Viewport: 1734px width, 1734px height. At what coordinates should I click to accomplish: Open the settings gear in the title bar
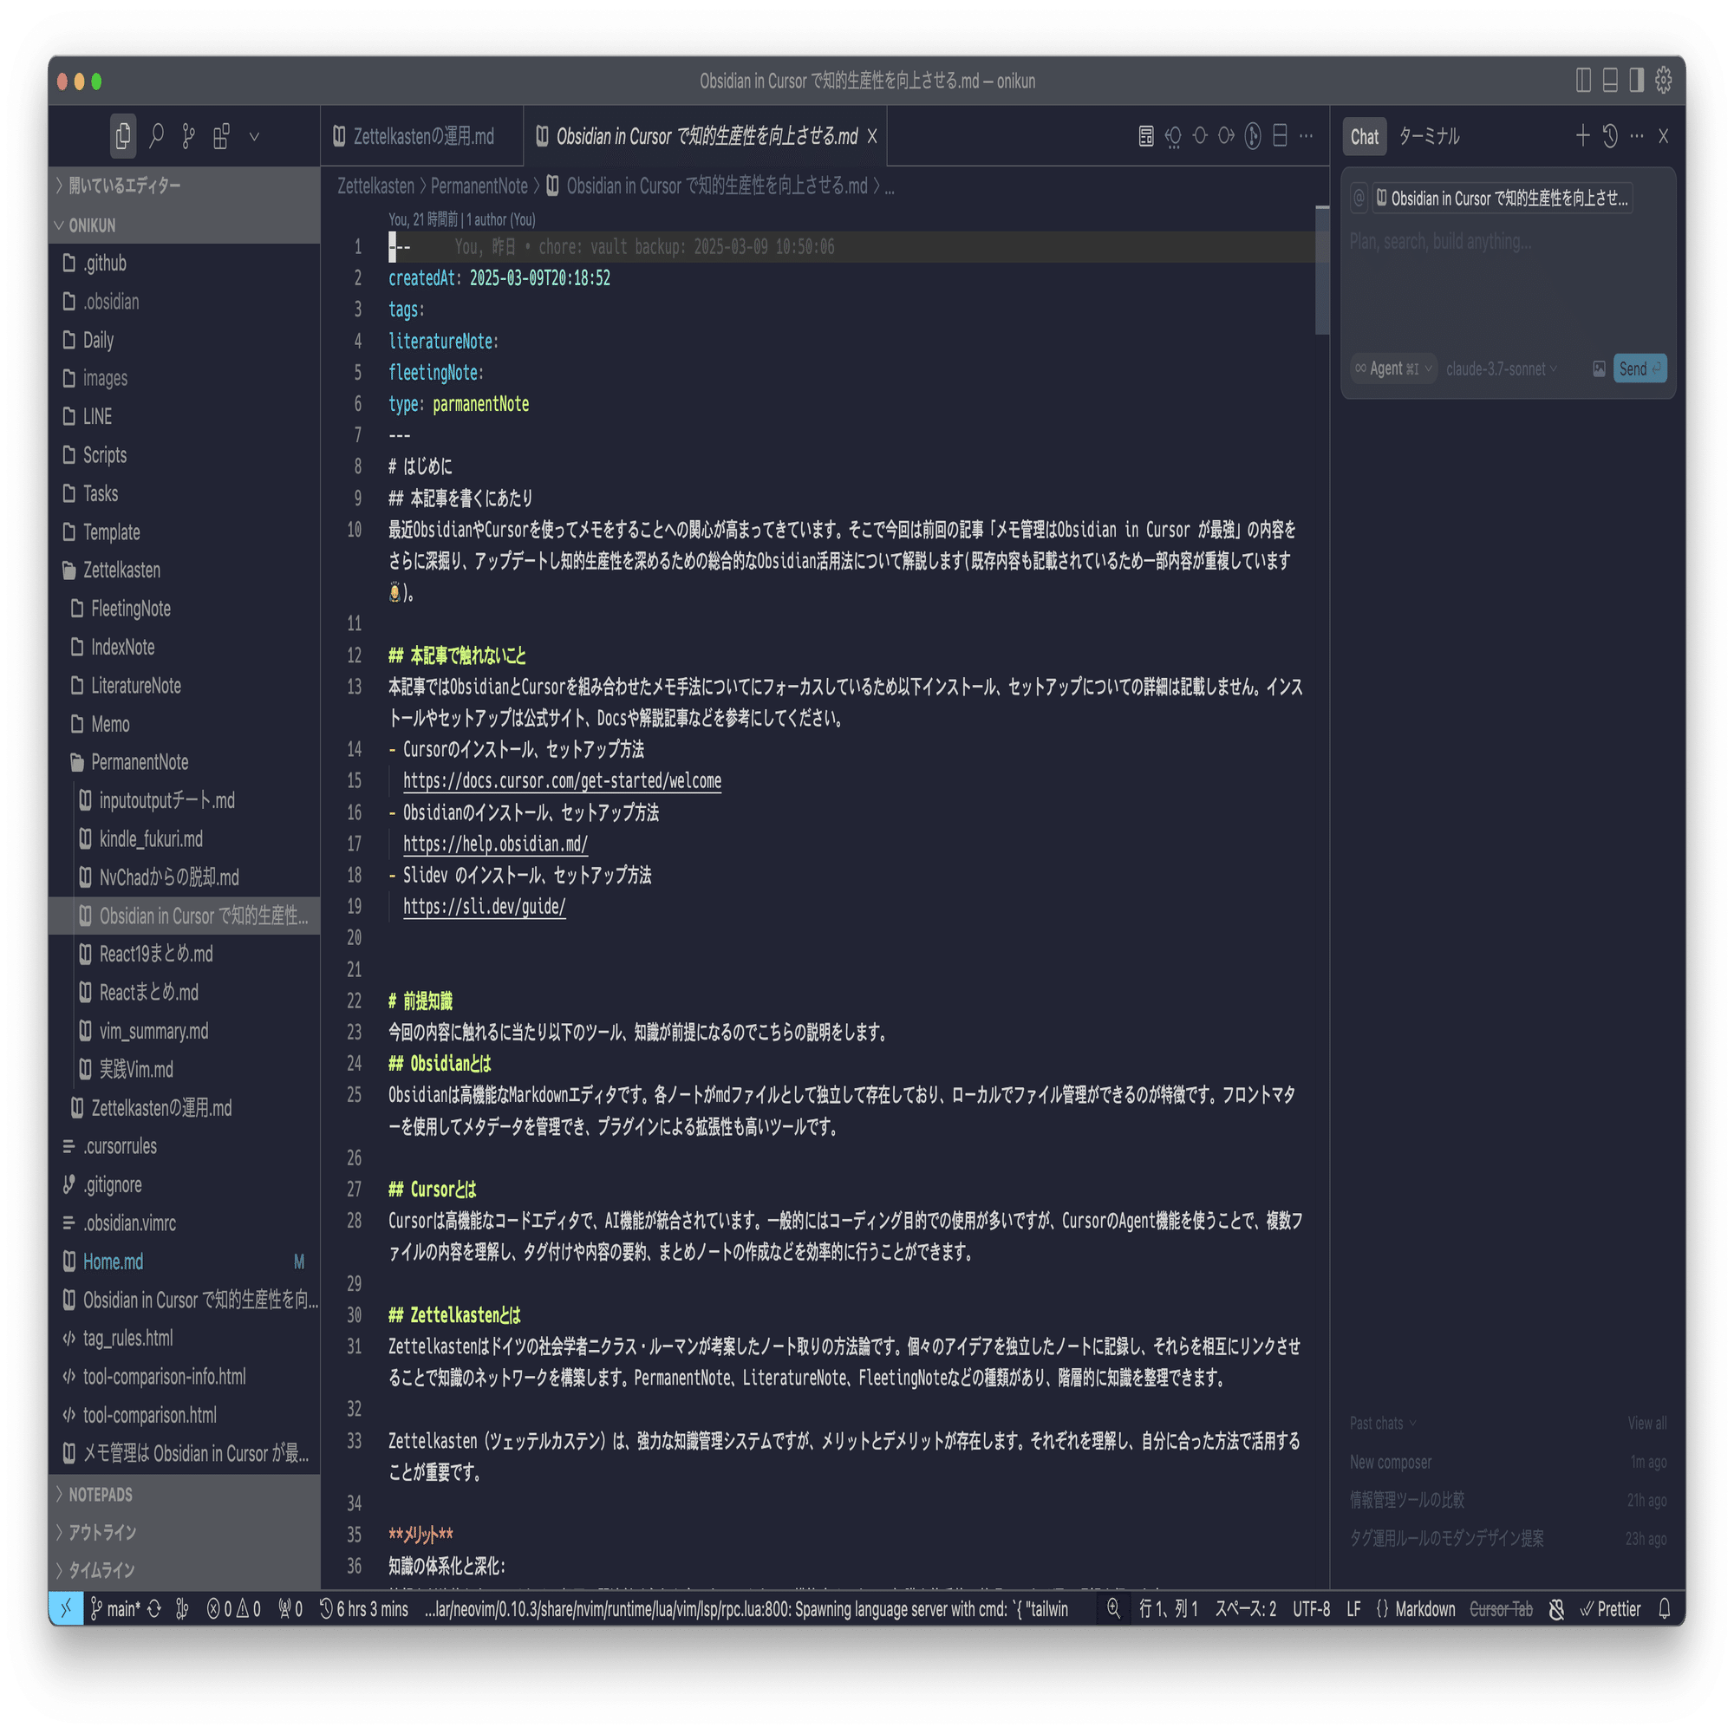pyautogui.click(x=1664, y=81)
